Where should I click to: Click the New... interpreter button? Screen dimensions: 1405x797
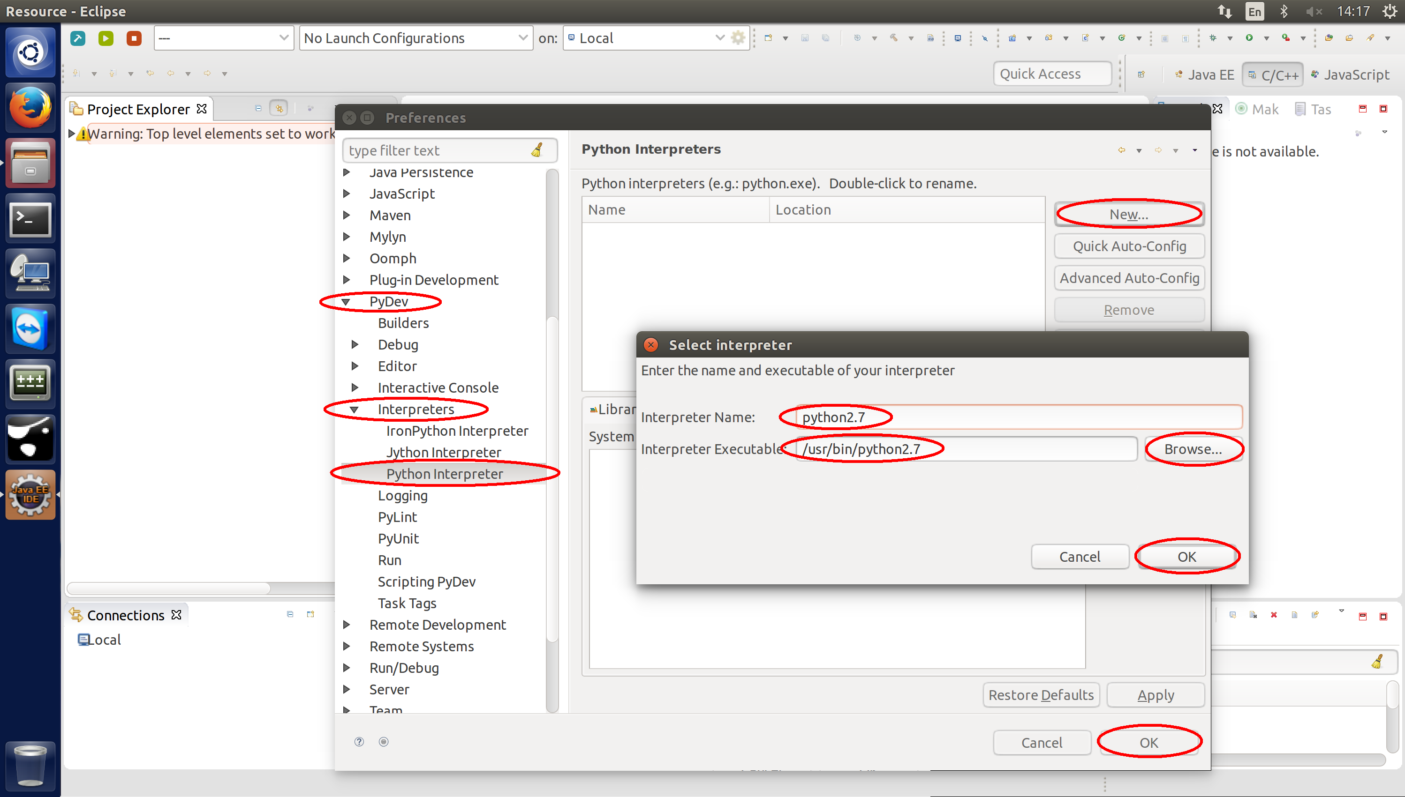coord(1129,214)
